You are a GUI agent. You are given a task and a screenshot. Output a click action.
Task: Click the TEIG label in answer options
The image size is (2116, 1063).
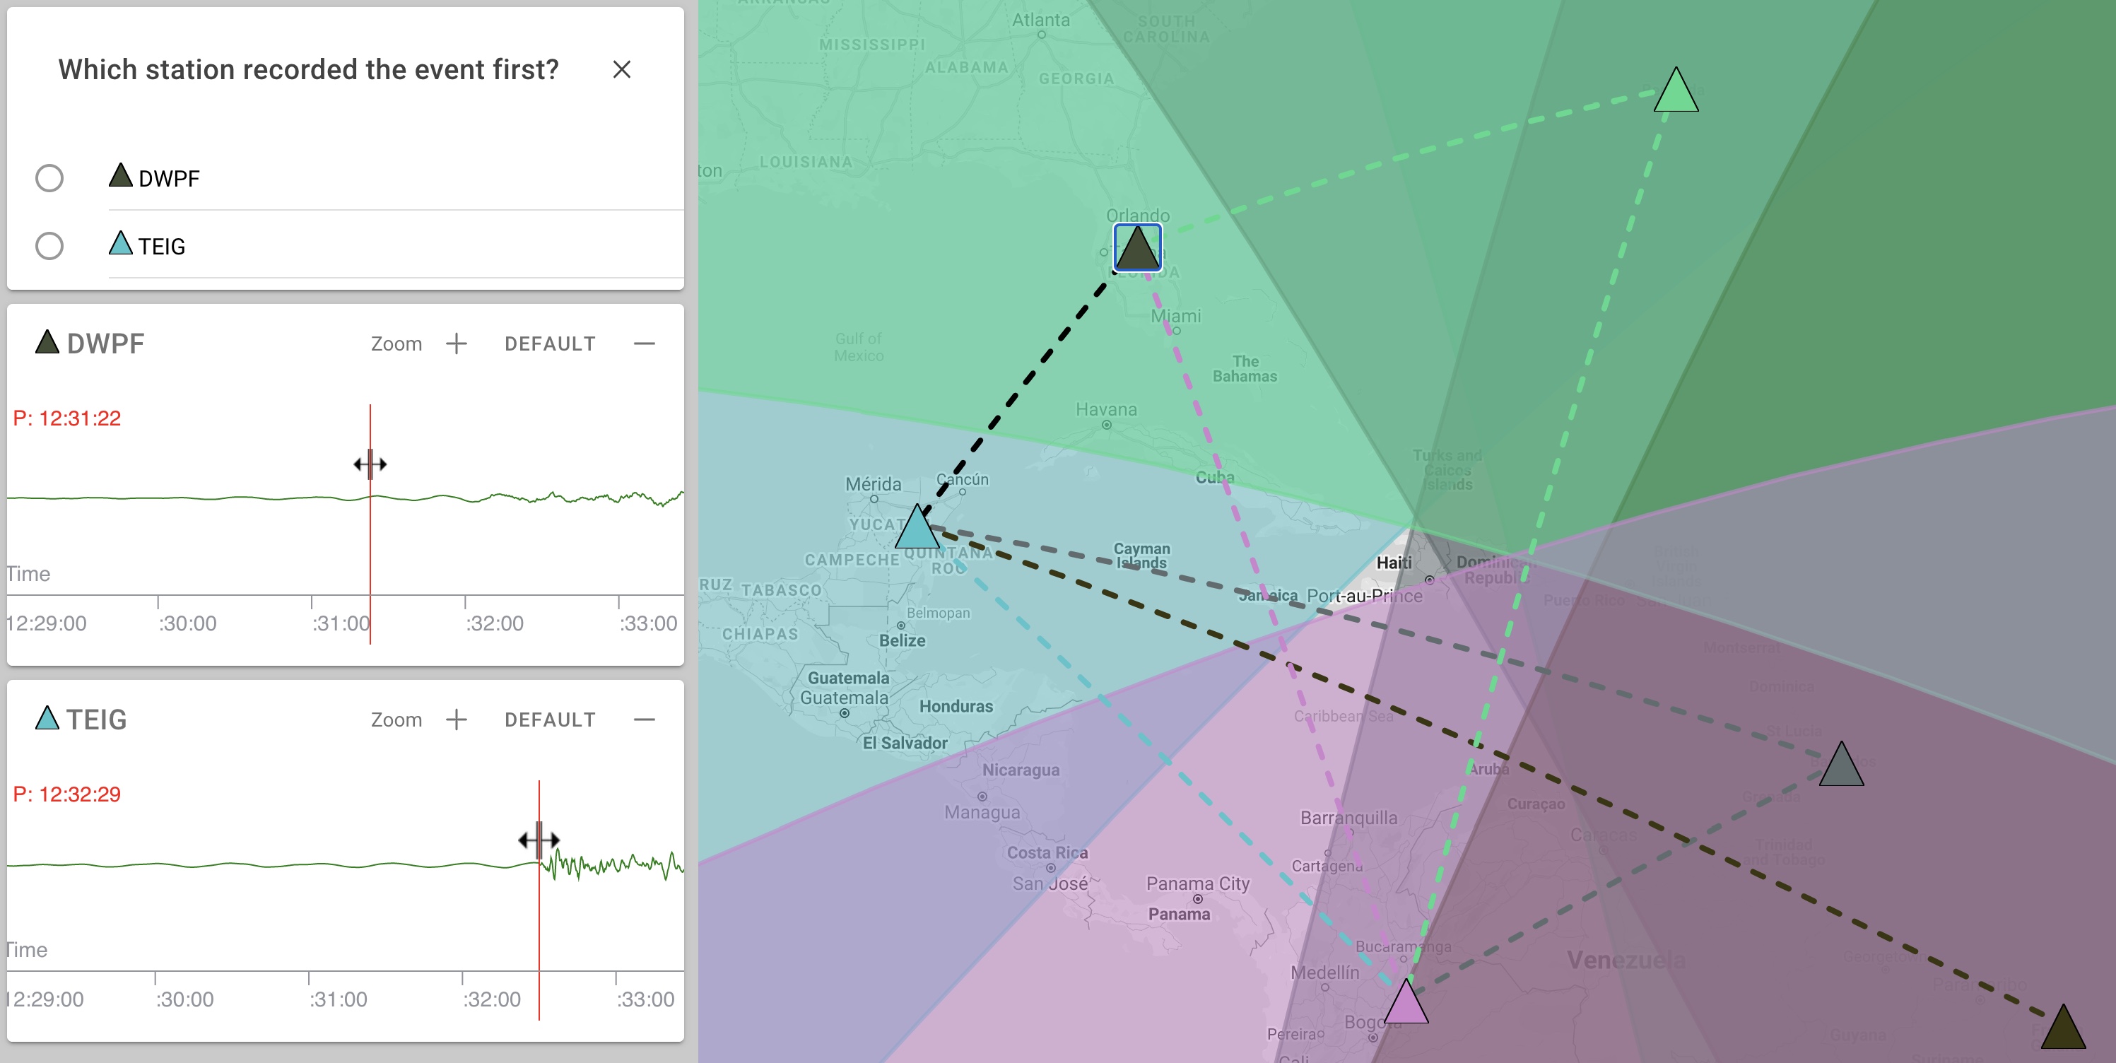[x=161, y=247]
